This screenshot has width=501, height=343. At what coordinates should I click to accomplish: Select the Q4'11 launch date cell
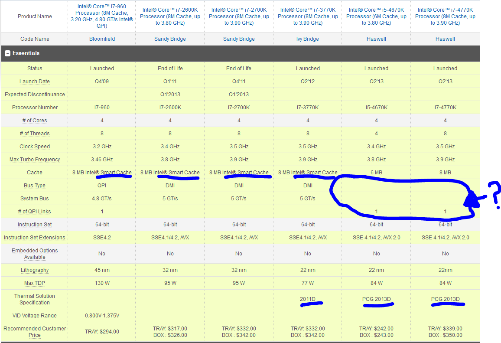coord(239,82)
